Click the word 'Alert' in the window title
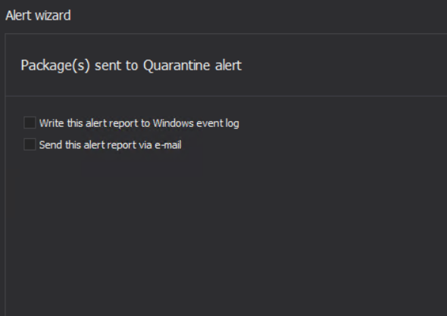 18,15
